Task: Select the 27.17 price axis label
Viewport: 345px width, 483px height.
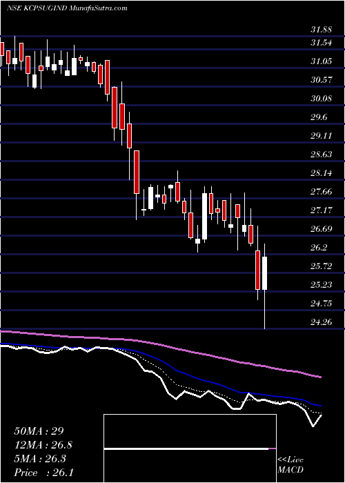Action: pyautogui.click(x=322, y=210)
